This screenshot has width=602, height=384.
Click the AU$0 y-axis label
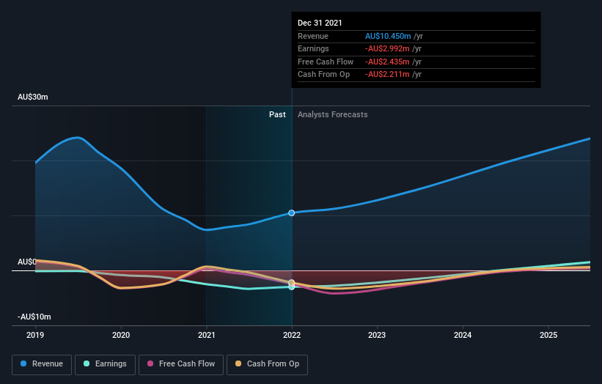tap(26, 262)
